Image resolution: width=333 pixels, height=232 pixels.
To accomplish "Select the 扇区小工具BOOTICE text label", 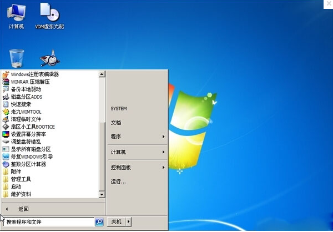I will pyautogui.click(x=33, y=127).
